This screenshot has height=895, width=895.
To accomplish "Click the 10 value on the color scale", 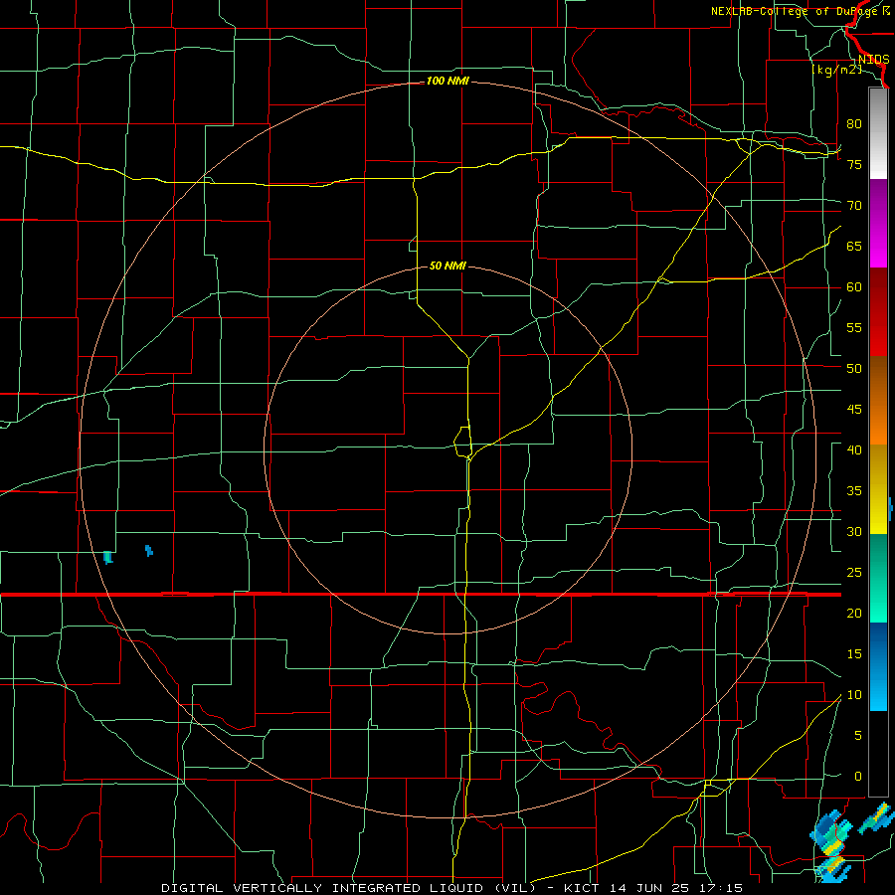I will tap(854, 695).
